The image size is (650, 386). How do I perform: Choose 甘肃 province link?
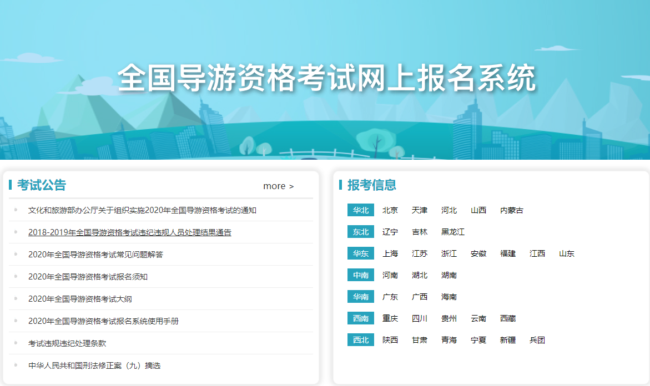pos(420,340)
